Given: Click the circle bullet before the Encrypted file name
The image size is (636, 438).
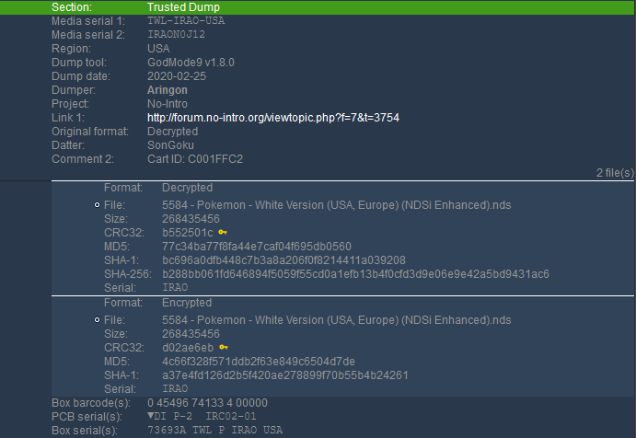Looking at the screenshot, I should click(97, 320).
